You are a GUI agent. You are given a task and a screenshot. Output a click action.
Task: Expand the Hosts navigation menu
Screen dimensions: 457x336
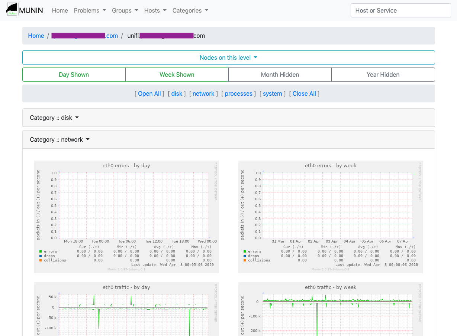tap(155, 10)
